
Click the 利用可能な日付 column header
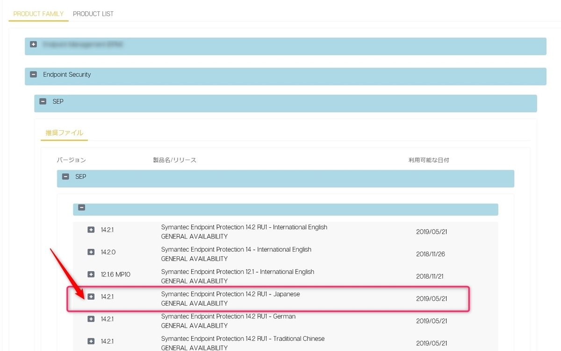429,160
